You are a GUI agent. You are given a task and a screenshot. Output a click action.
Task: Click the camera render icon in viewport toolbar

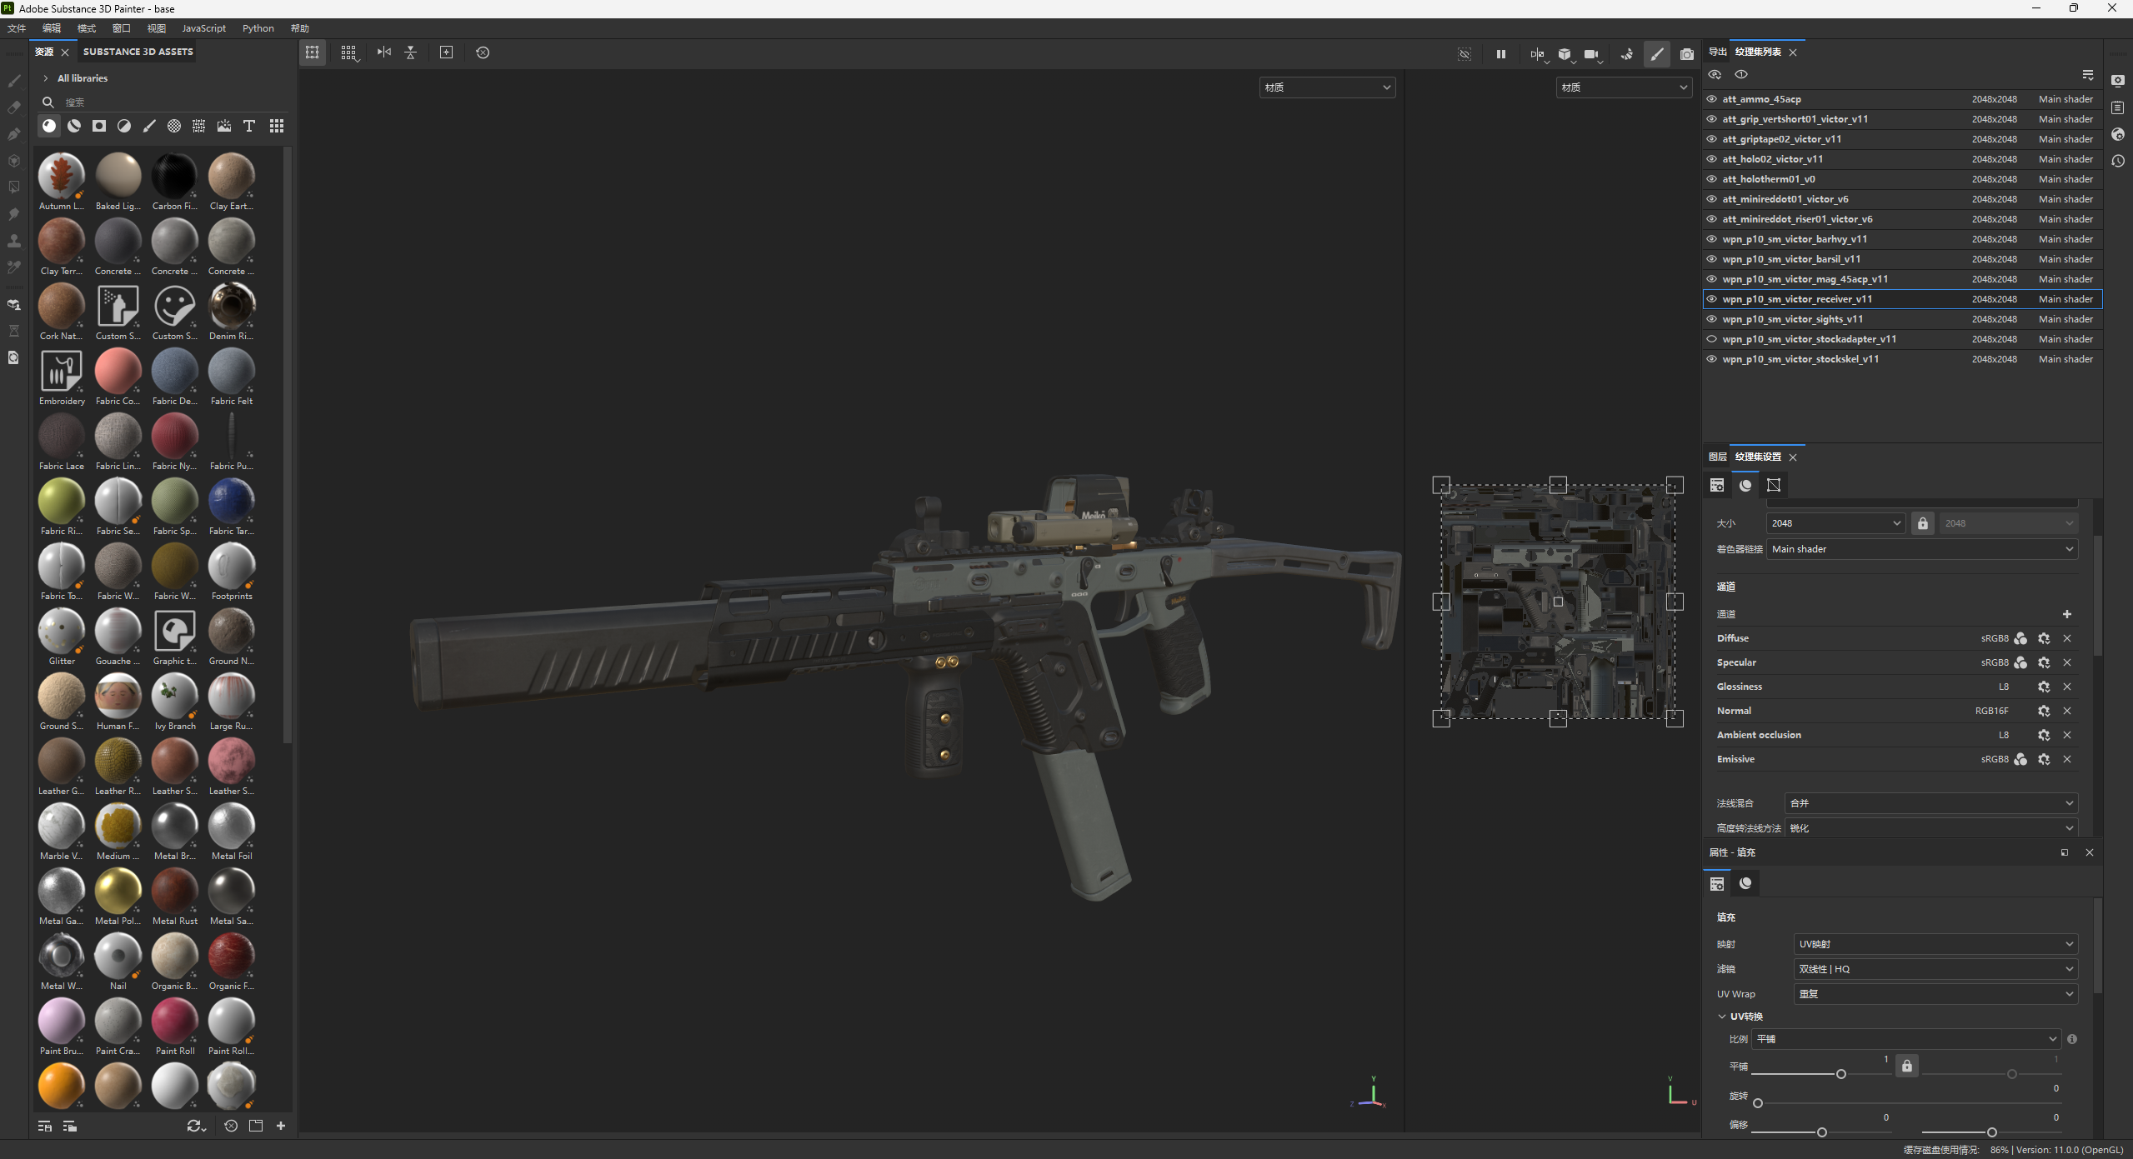[1686, 53]
